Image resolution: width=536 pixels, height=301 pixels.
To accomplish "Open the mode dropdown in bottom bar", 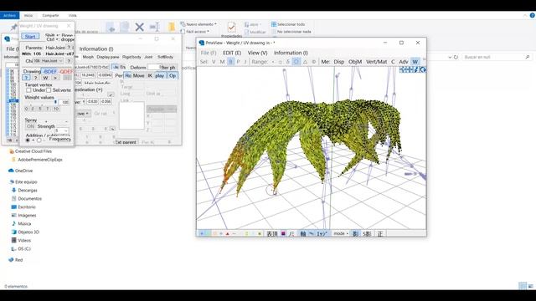I will pyautogui.click(x=341, y=234).
